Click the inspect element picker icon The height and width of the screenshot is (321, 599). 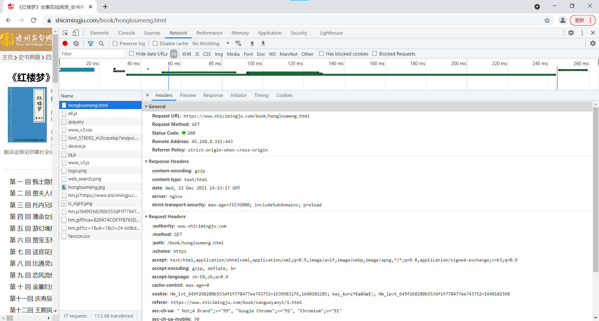click(x=65, y=33)
